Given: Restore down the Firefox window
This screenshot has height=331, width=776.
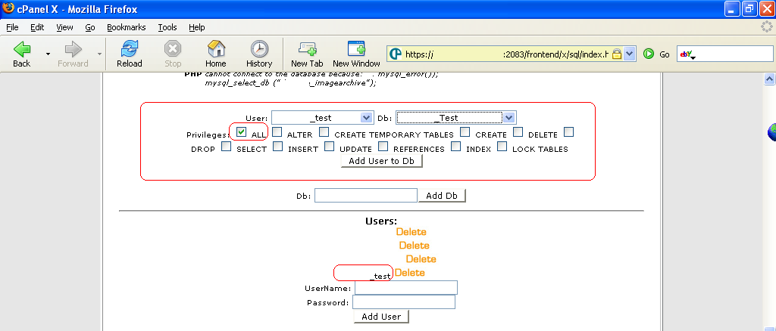Looking at the screenshot, I should coord(749,8).
